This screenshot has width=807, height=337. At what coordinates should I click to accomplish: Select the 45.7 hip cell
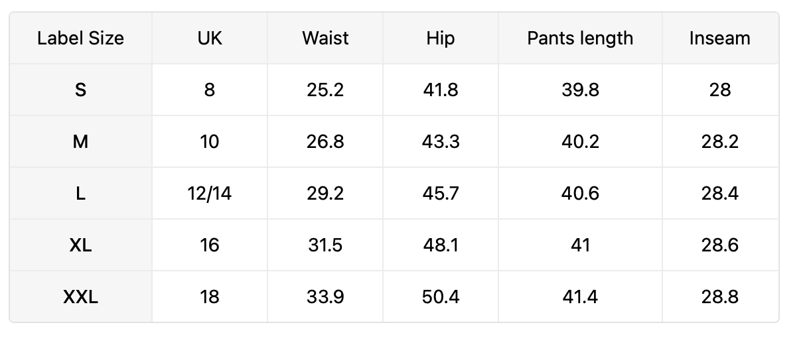[441, 193]
